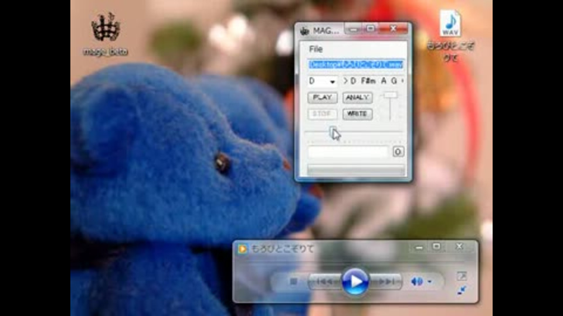Screen dimensions: 563x316
Task: Click the scroll arrow right of chord list
Action: tap(402, 81)
